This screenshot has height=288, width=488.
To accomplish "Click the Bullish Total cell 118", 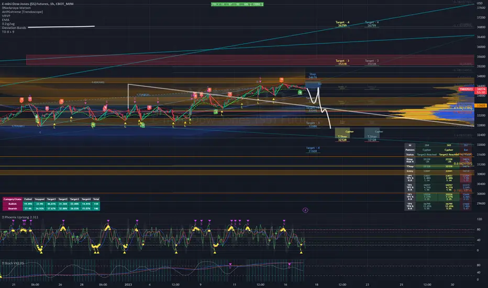I will pos(96,204).
